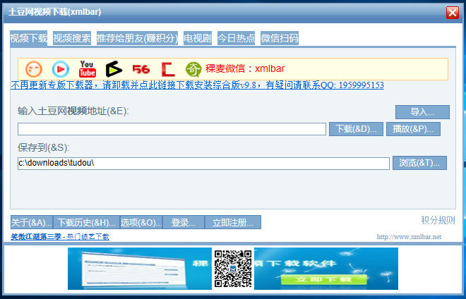
Task: Switch to the 视频下载 tab
Action: (x=28, y=38)
